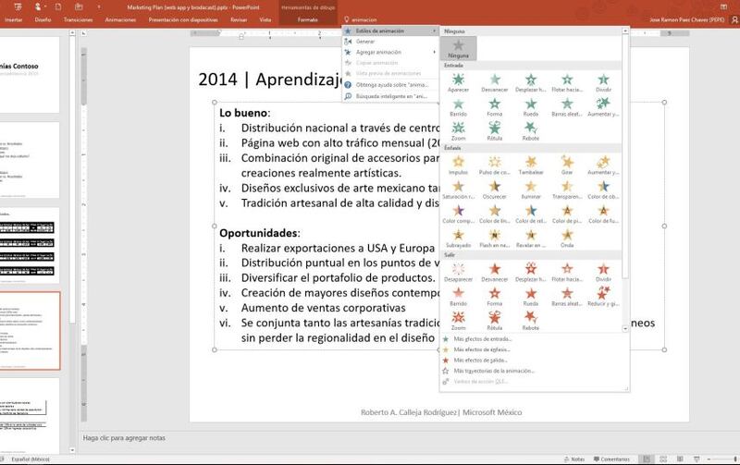Apply the green Zoom entrance effect
Viewport: 740px width, 465px height.
458,131
